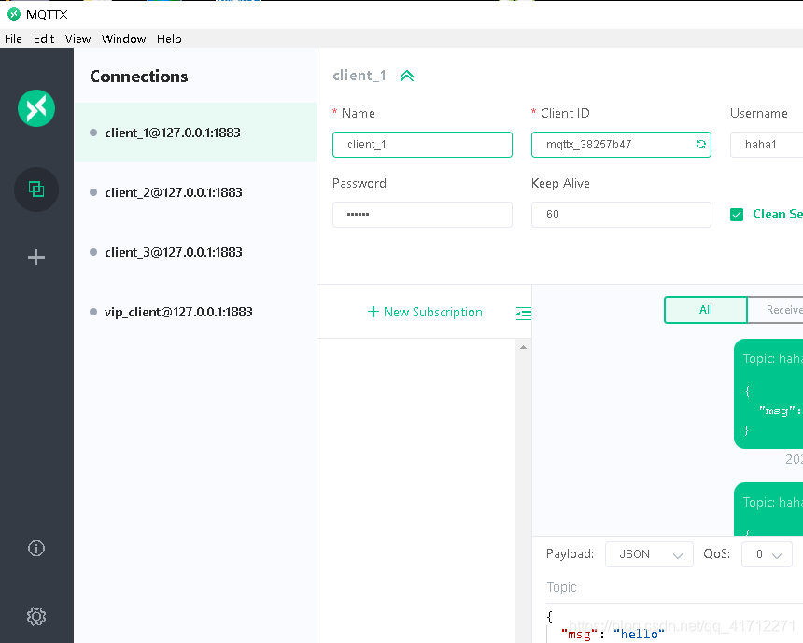Open the Connections page icon in sidebar
Image resolution: width=803 pixels, height=643 pixels.
click(x=36, y=189)
